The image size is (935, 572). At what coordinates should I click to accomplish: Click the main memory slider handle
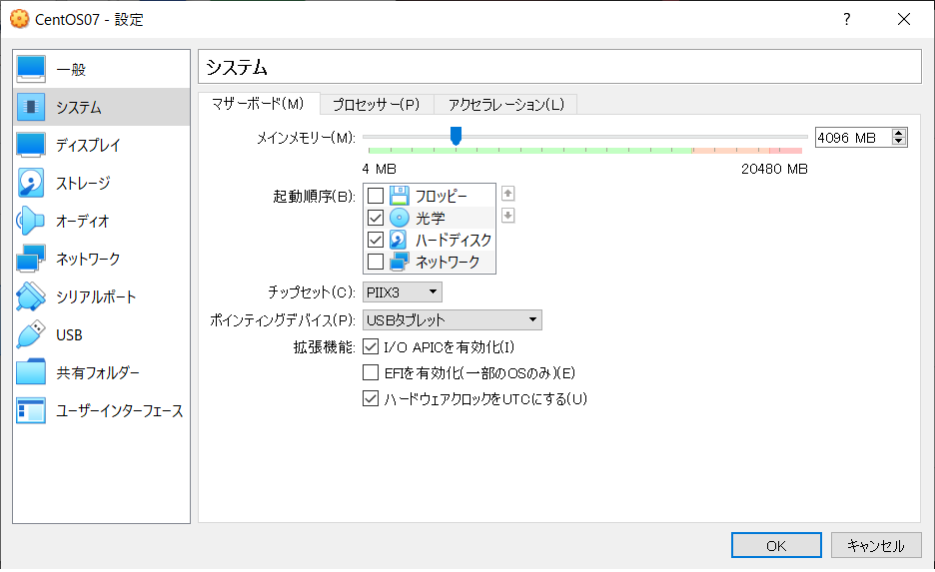tap(456, 136)
